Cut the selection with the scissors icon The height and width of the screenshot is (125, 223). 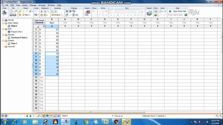pos(42,11)
